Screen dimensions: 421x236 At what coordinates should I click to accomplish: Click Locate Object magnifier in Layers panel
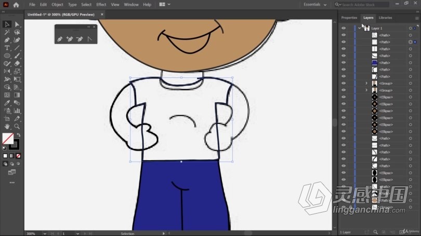point(375,232)
